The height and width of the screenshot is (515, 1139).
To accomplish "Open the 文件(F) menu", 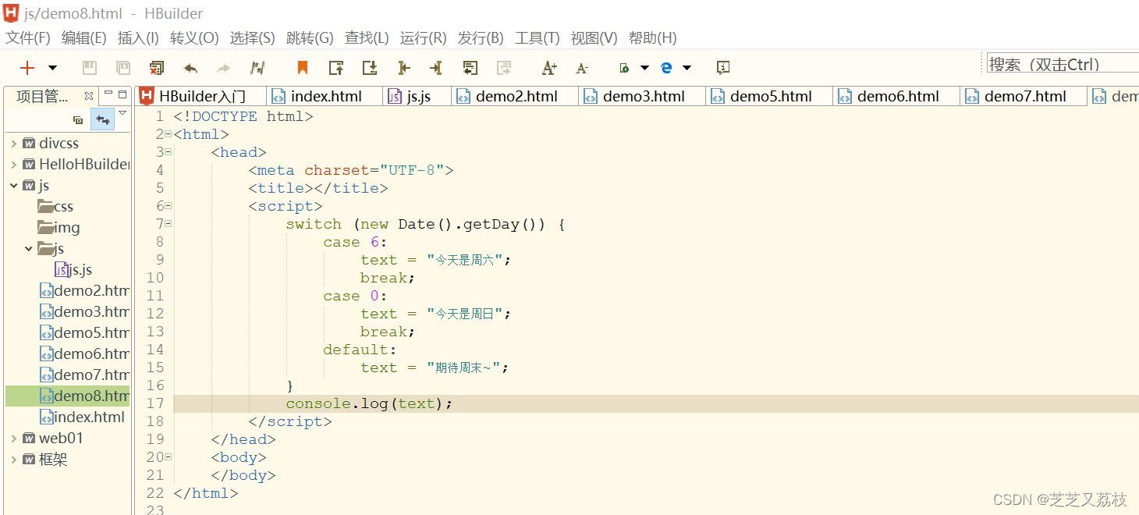I will tap(28, 37).
